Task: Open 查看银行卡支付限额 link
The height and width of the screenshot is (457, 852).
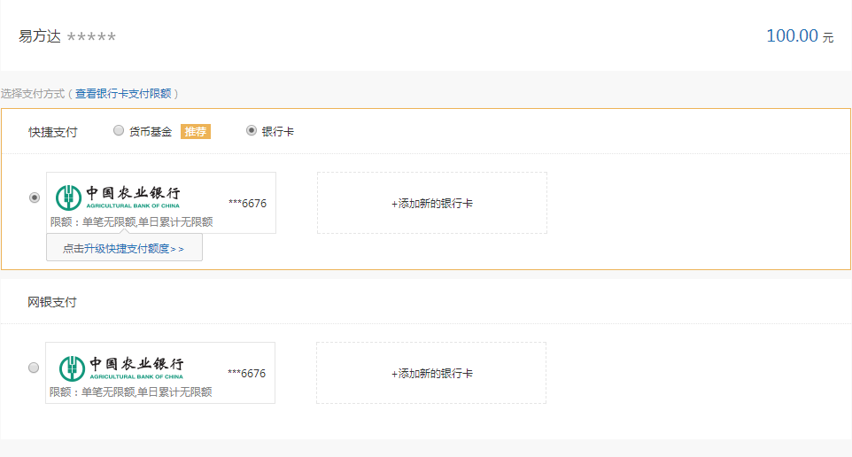Action: [x=123, y=93]
